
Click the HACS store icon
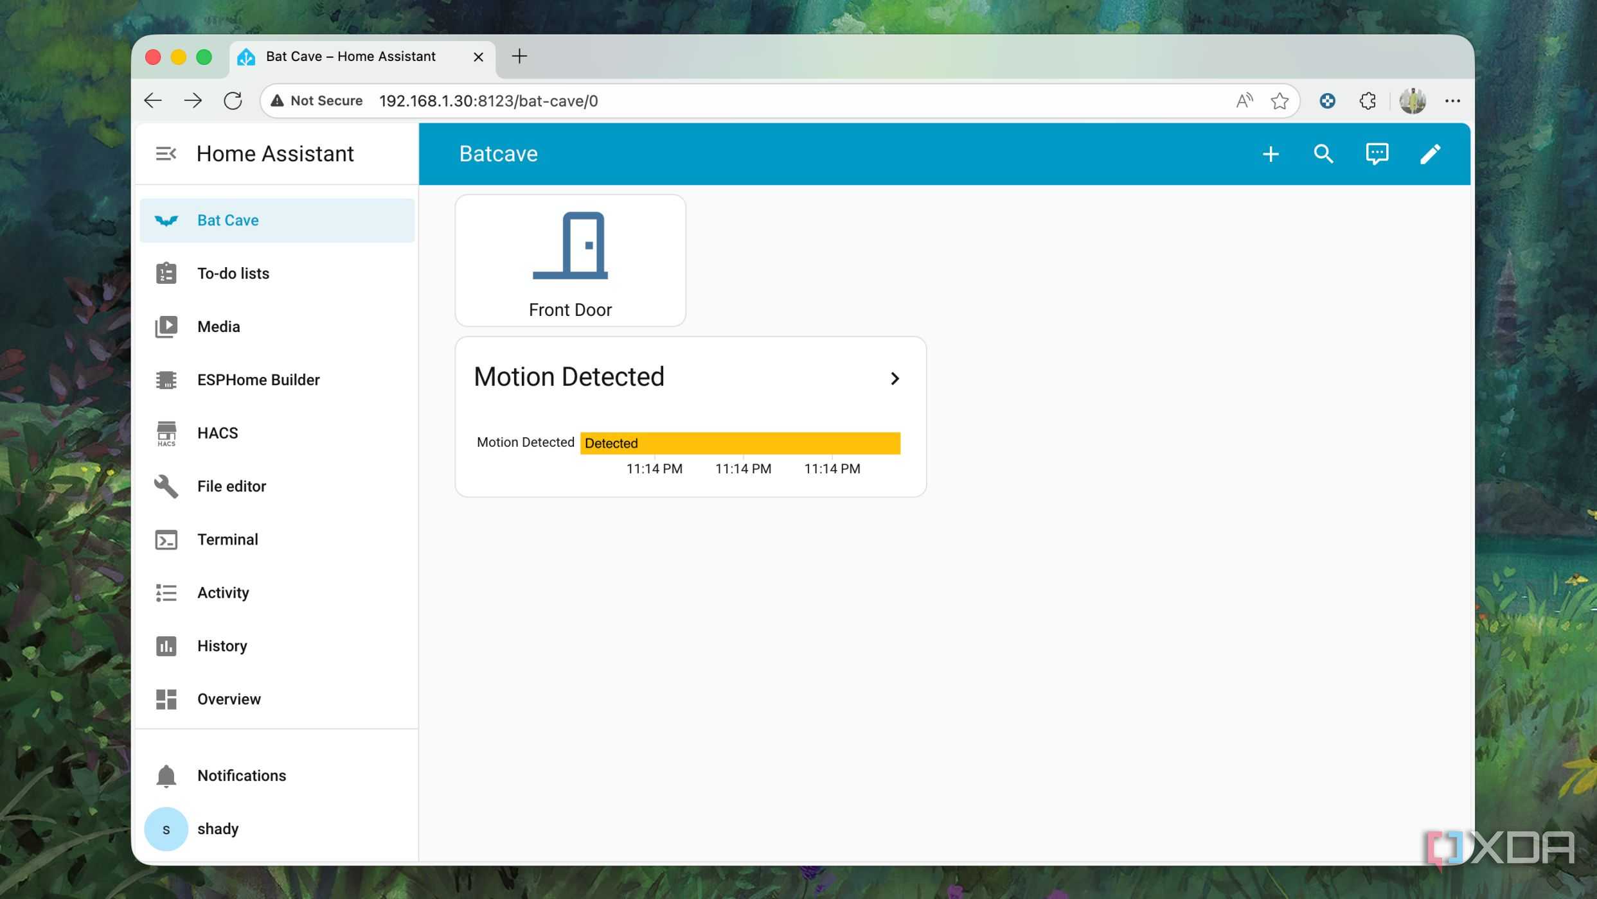coord(166,433)
